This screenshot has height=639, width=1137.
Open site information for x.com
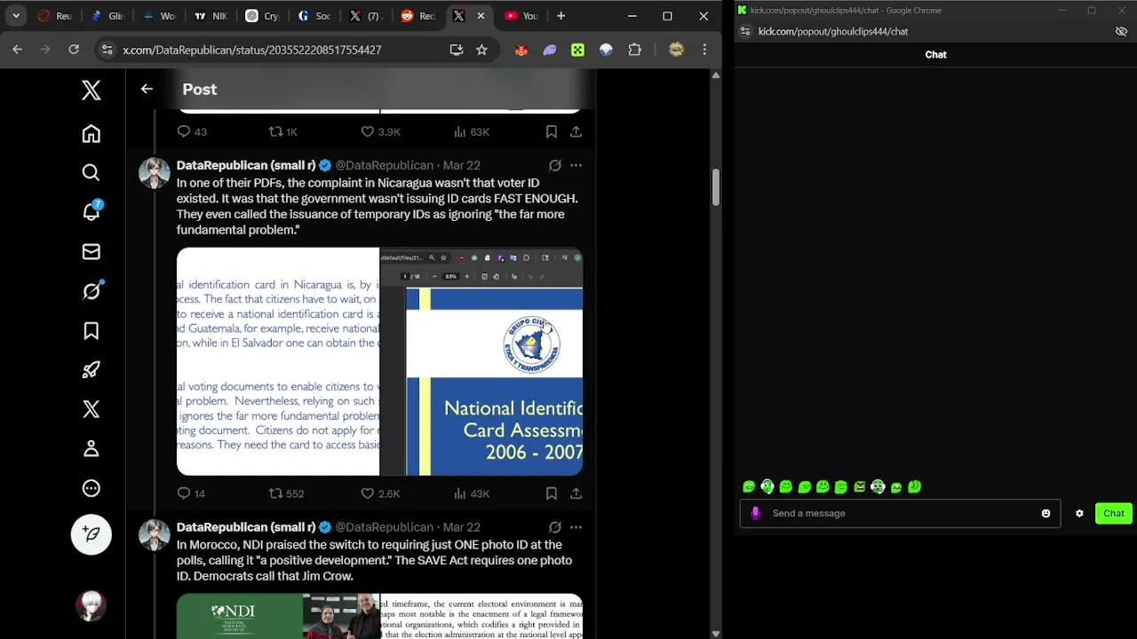pyautogui.click(x=107, y=50)
